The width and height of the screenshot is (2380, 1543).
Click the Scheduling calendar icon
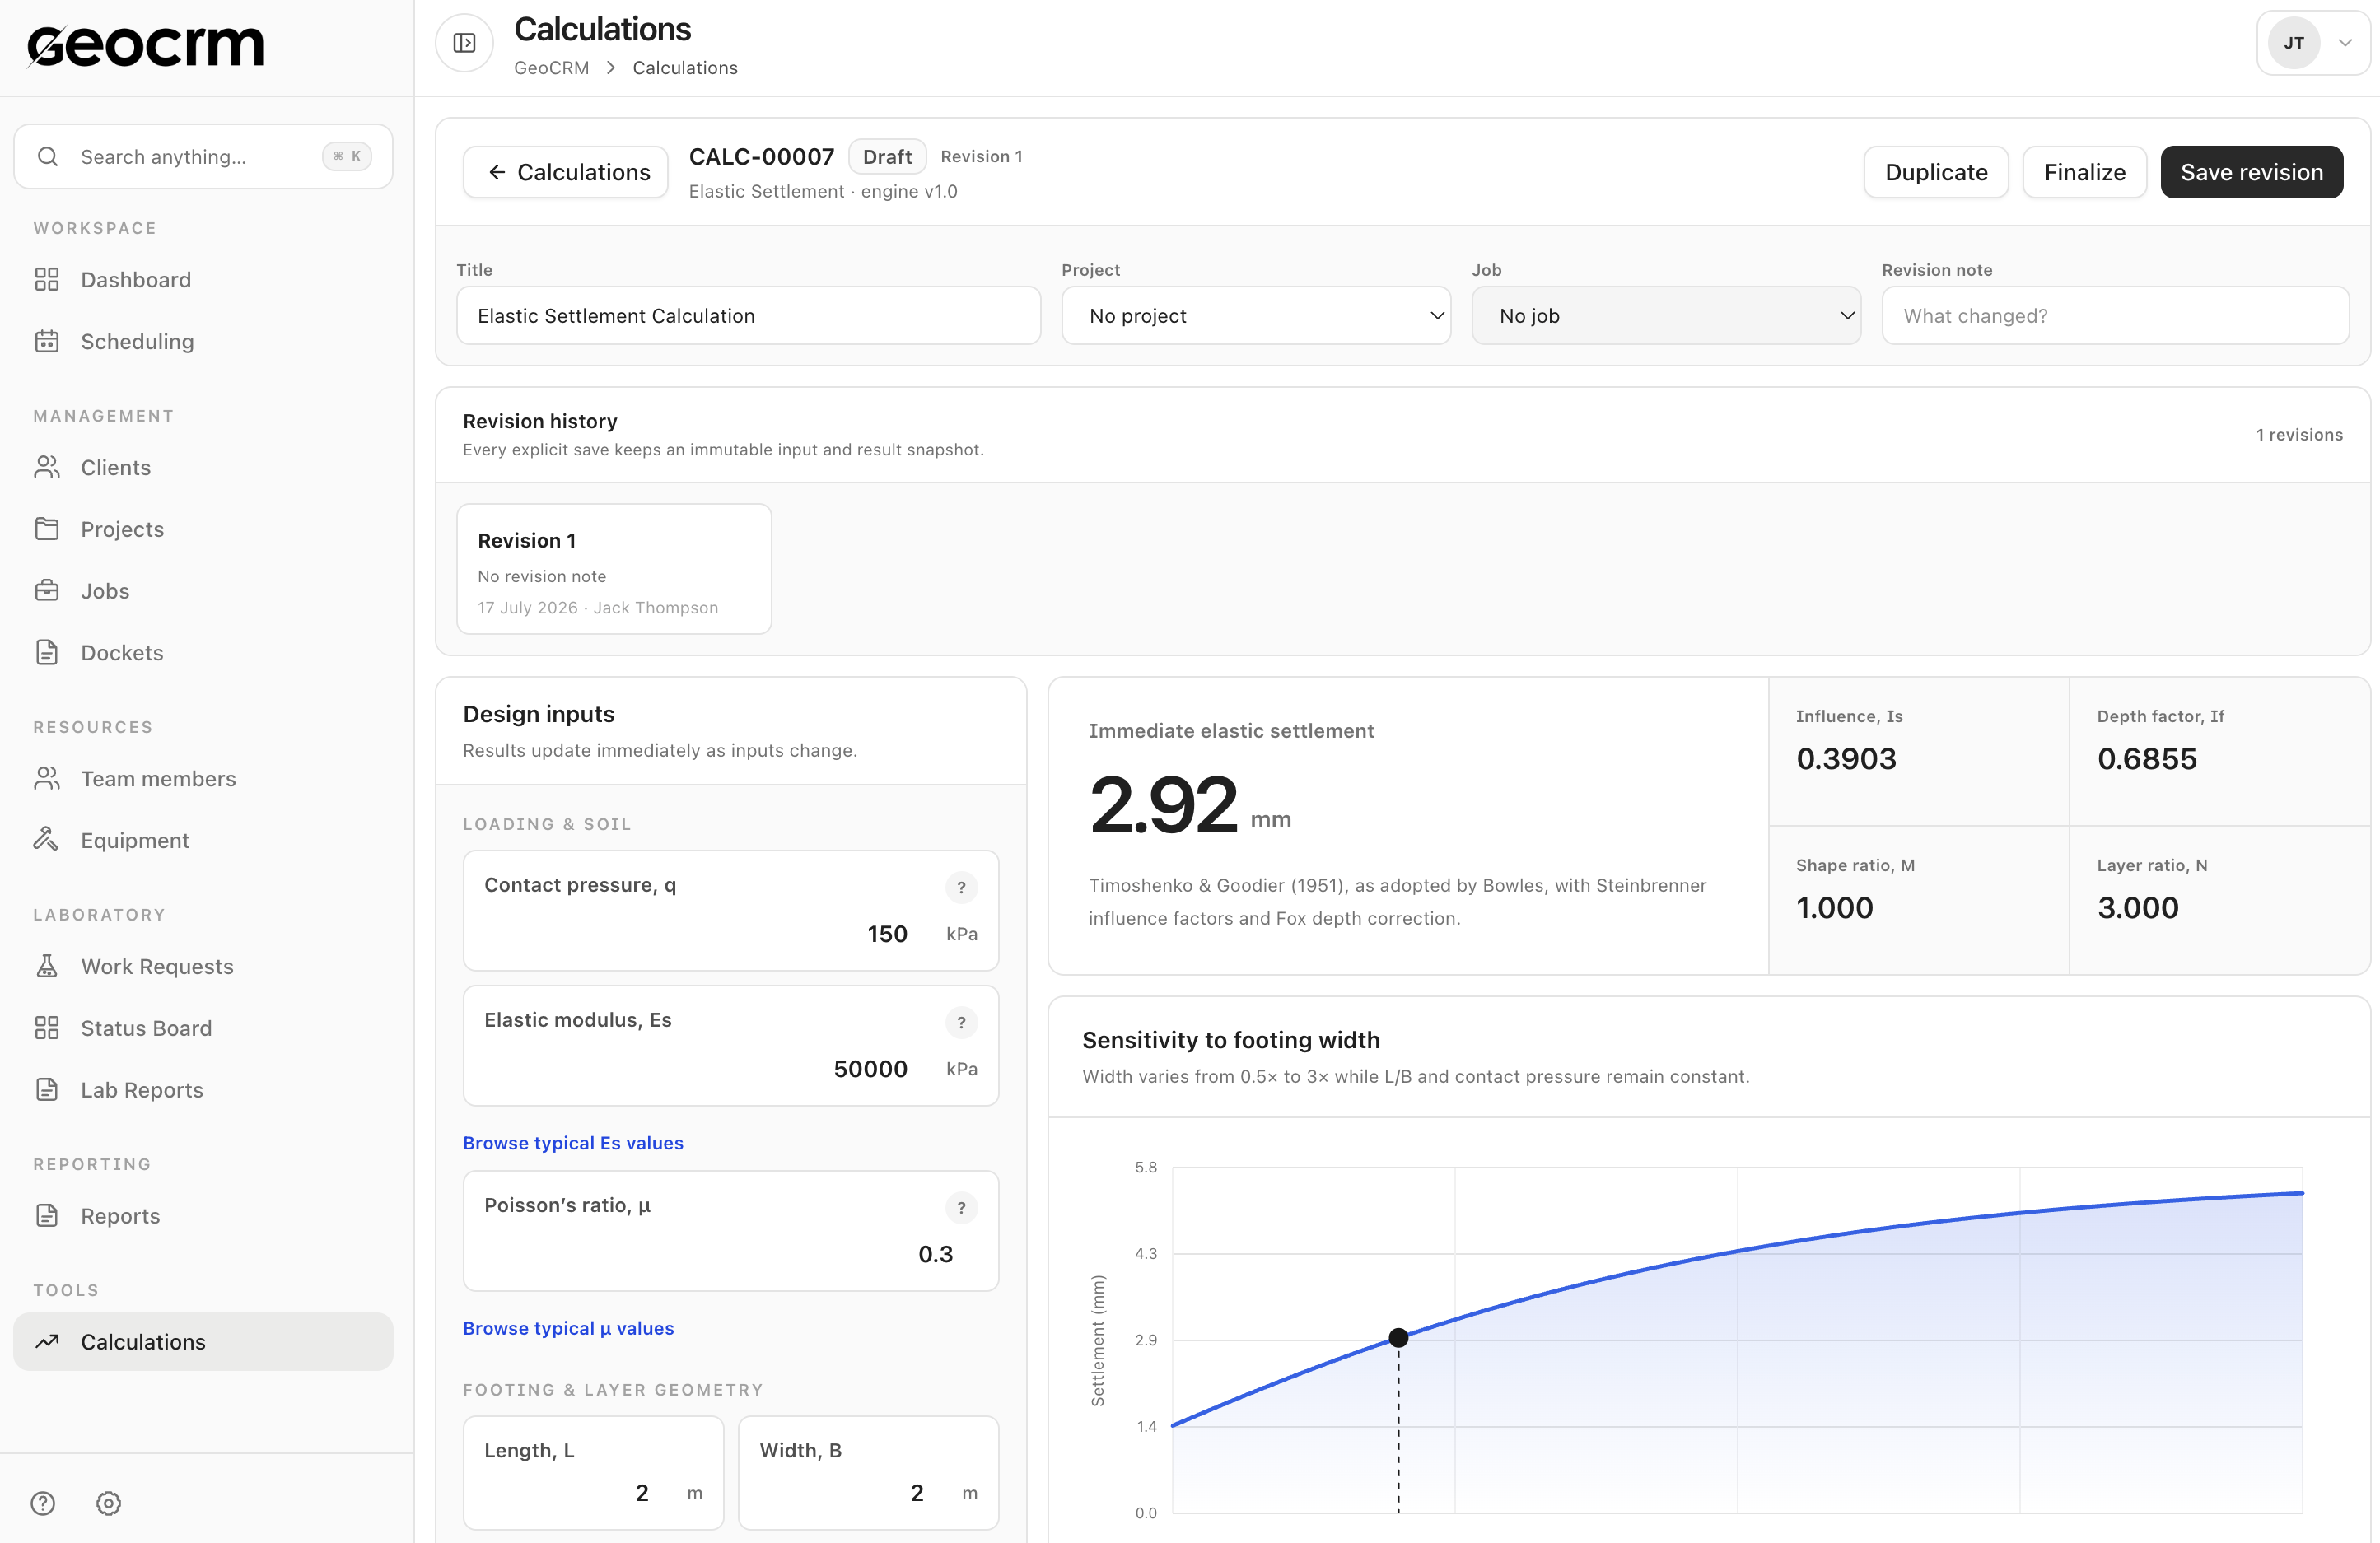click(47, 342)
